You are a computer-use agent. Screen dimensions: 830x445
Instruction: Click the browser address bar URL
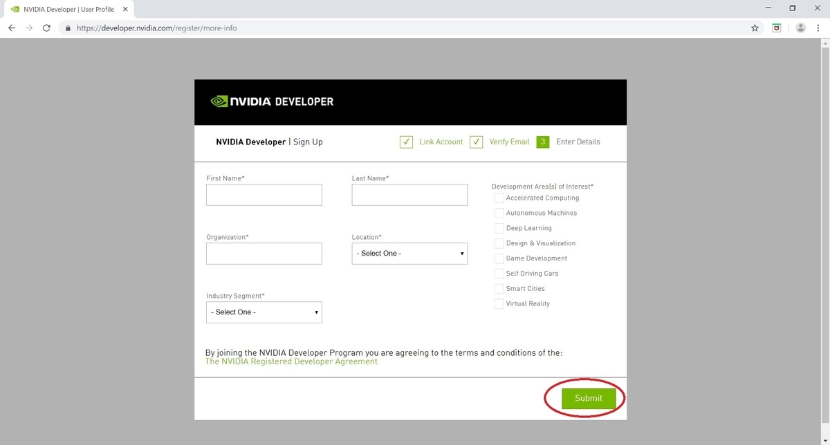[156, 28]
